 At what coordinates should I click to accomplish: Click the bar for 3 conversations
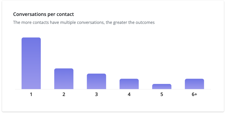click(x=97, y=81)
